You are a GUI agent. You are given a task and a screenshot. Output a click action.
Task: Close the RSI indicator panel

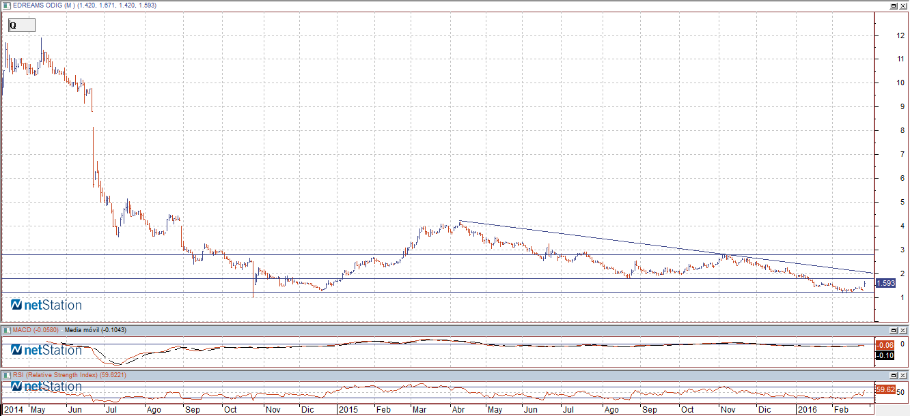[902, 375]
